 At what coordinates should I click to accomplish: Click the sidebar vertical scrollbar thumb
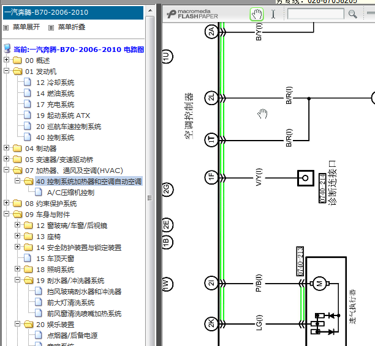click(150, 182)
